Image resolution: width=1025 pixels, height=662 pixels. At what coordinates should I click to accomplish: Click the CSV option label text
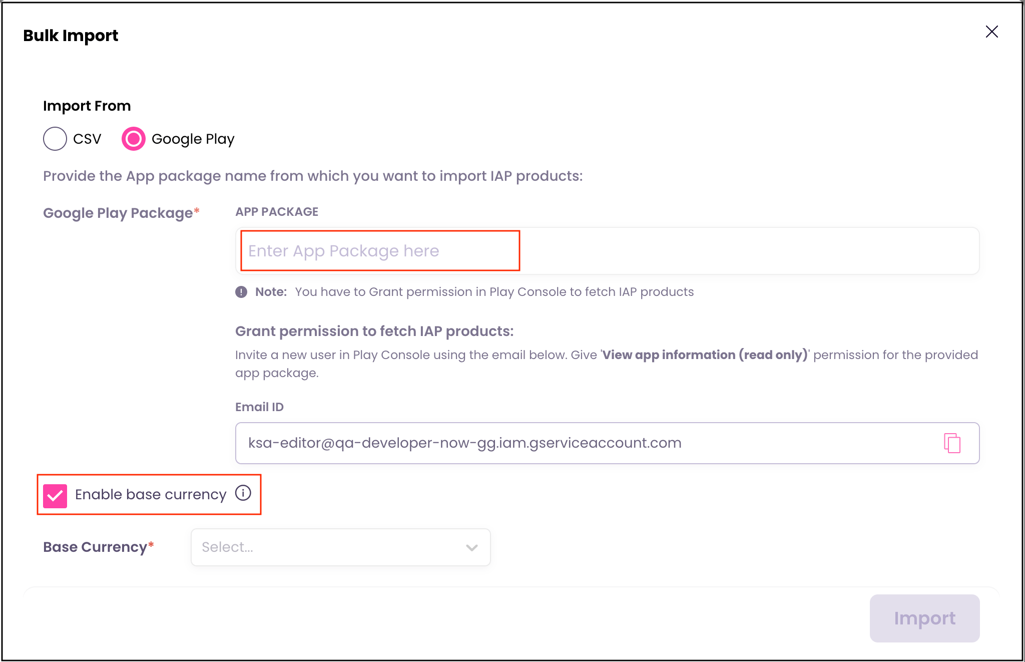click(87, 139)
